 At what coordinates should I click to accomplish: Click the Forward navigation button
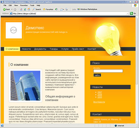[x=15, y=9]
